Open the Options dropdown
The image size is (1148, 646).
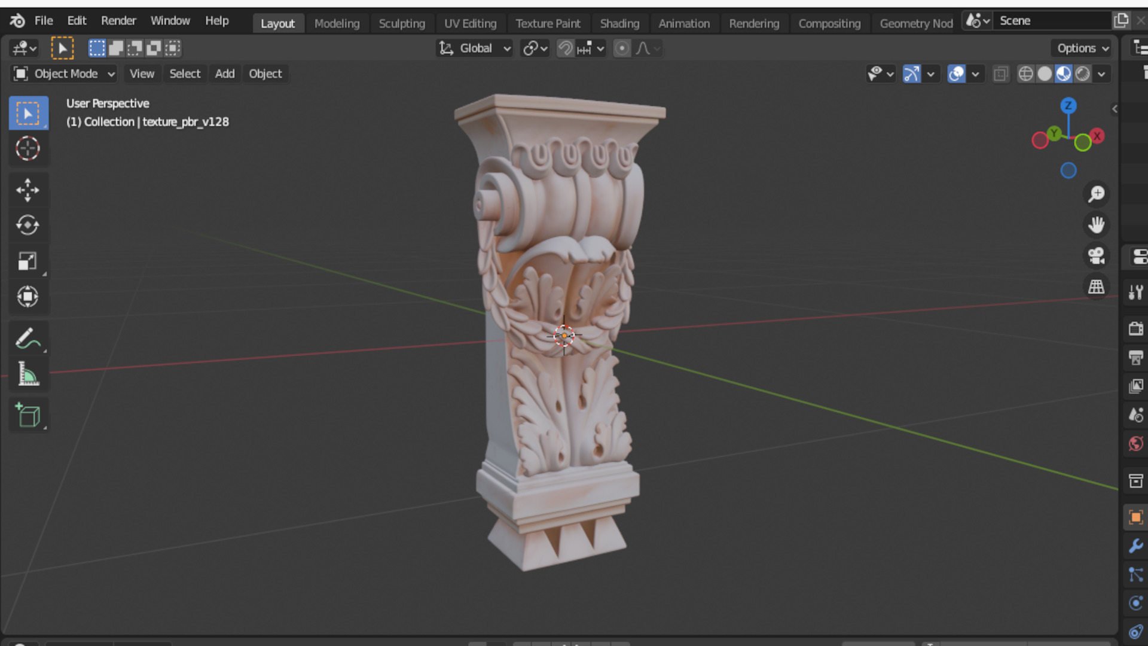tap(1082, 48)
